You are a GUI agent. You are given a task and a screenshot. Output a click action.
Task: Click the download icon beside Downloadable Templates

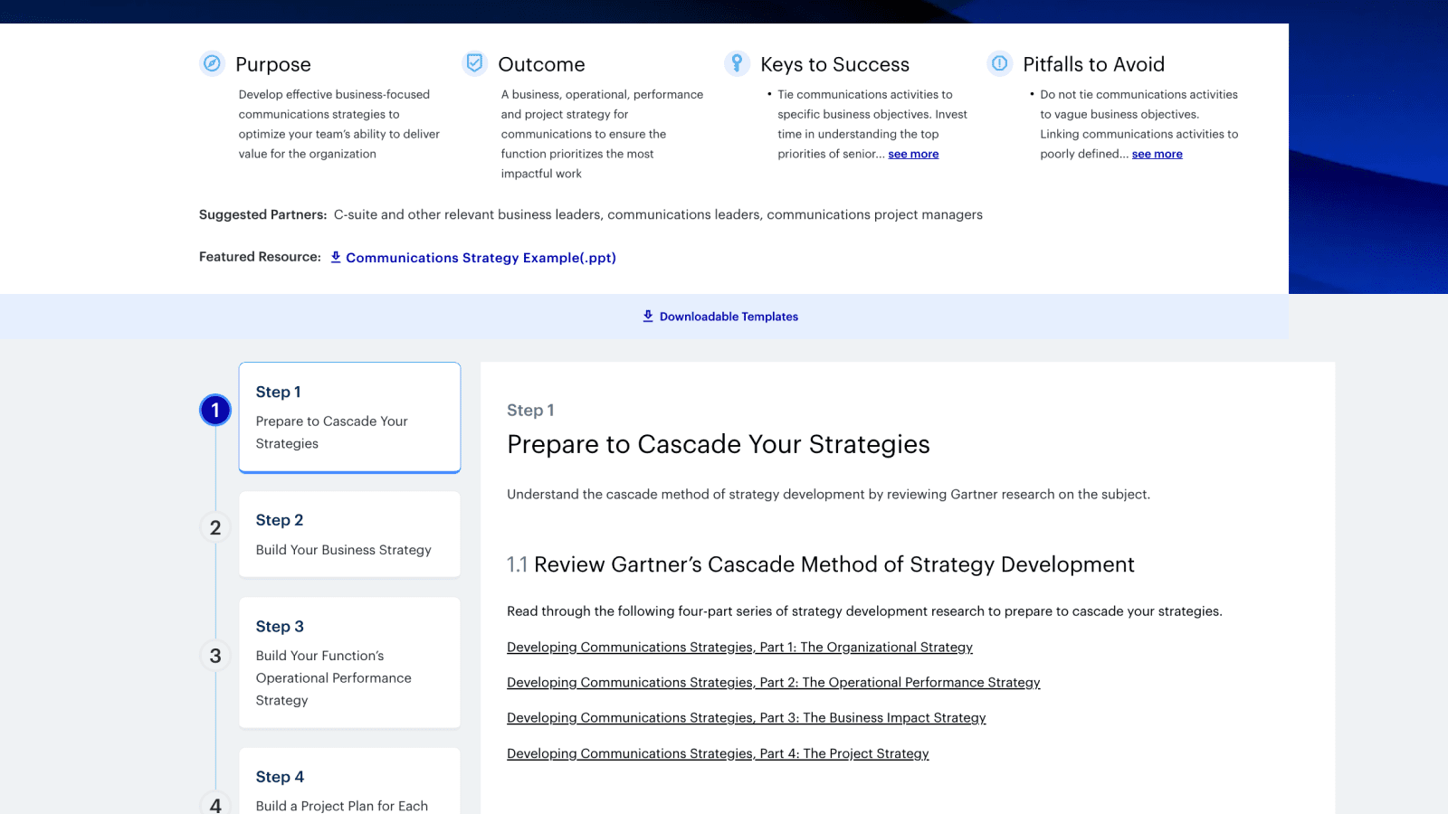(x=647, y=316)
